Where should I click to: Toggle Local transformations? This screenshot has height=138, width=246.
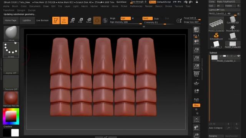tap(196, 91)
